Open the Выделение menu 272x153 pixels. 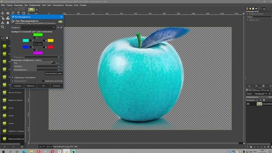point(18,5)
